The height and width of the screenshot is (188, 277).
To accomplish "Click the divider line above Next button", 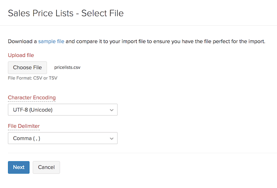I will (x=138, y=153).
